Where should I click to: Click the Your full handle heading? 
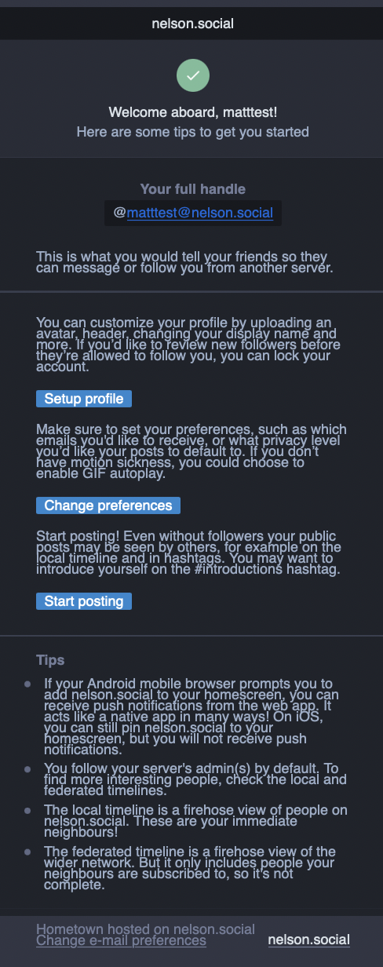coord(193,188)
